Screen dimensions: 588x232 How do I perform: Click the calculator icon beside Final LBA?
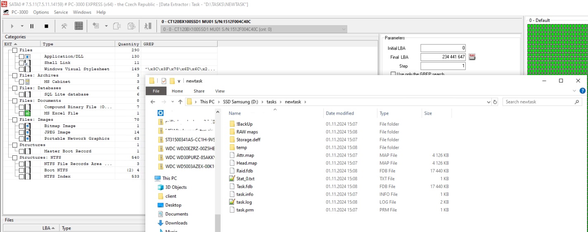[x=472, y=57]
